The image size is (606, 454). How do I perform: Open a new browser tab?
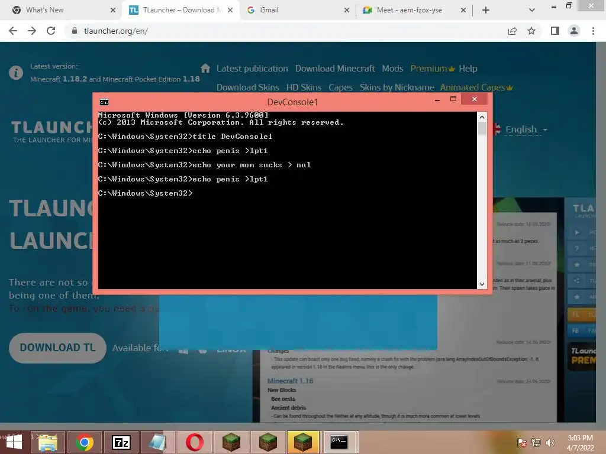point(486,10)
